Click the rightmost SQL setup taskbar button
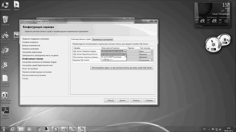The height and width of the screenshot is (132, 236). (82, 129)
